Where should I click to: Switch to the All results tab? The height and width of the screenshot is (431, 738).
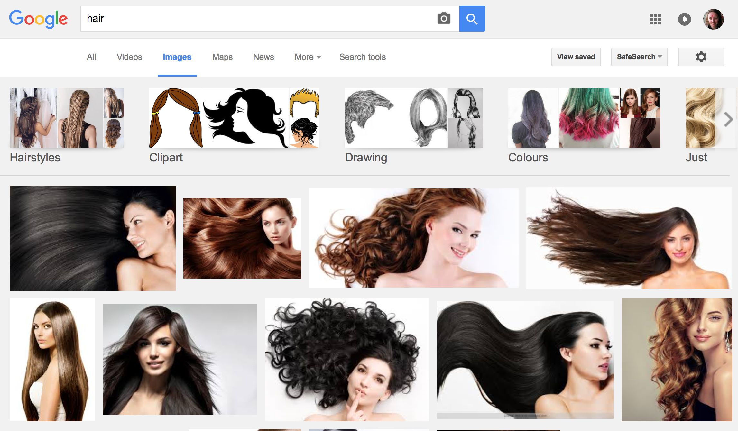click(x=91, y=57)
